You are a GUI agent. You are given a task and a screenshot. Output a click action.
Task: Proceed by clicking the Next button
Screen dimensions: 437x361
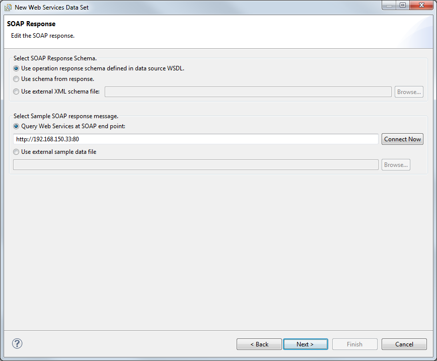point(305,344)
